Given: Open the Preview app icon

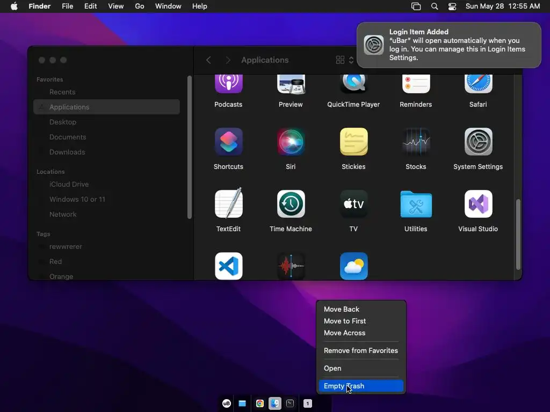Looking at the screenshot, I should pos(291,84).
